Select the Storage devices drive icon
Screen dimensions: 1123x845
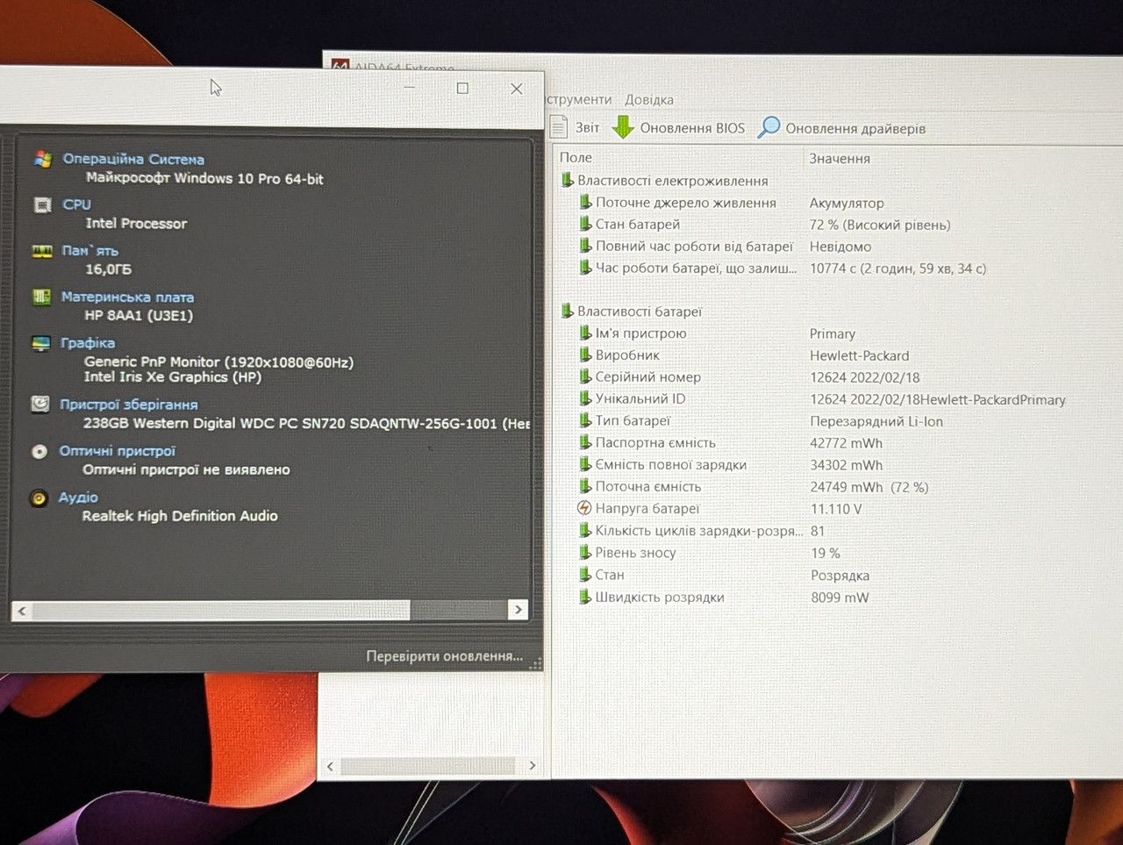click(39, 405)
